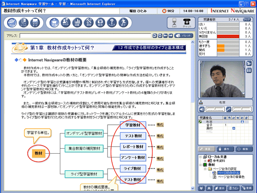Open the ホワイトボード toolbar button

tap(35, 23)
